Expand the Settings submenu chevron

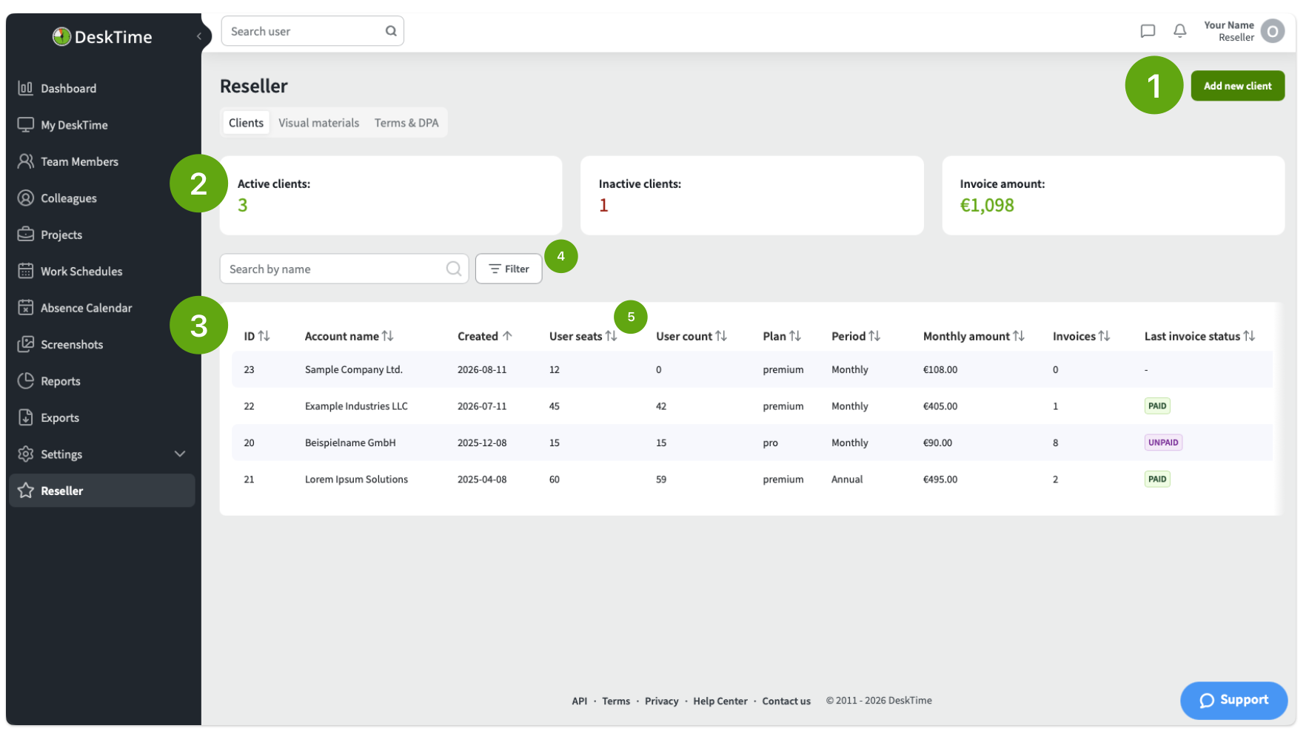pyautogui.click(x=180, y=454)
